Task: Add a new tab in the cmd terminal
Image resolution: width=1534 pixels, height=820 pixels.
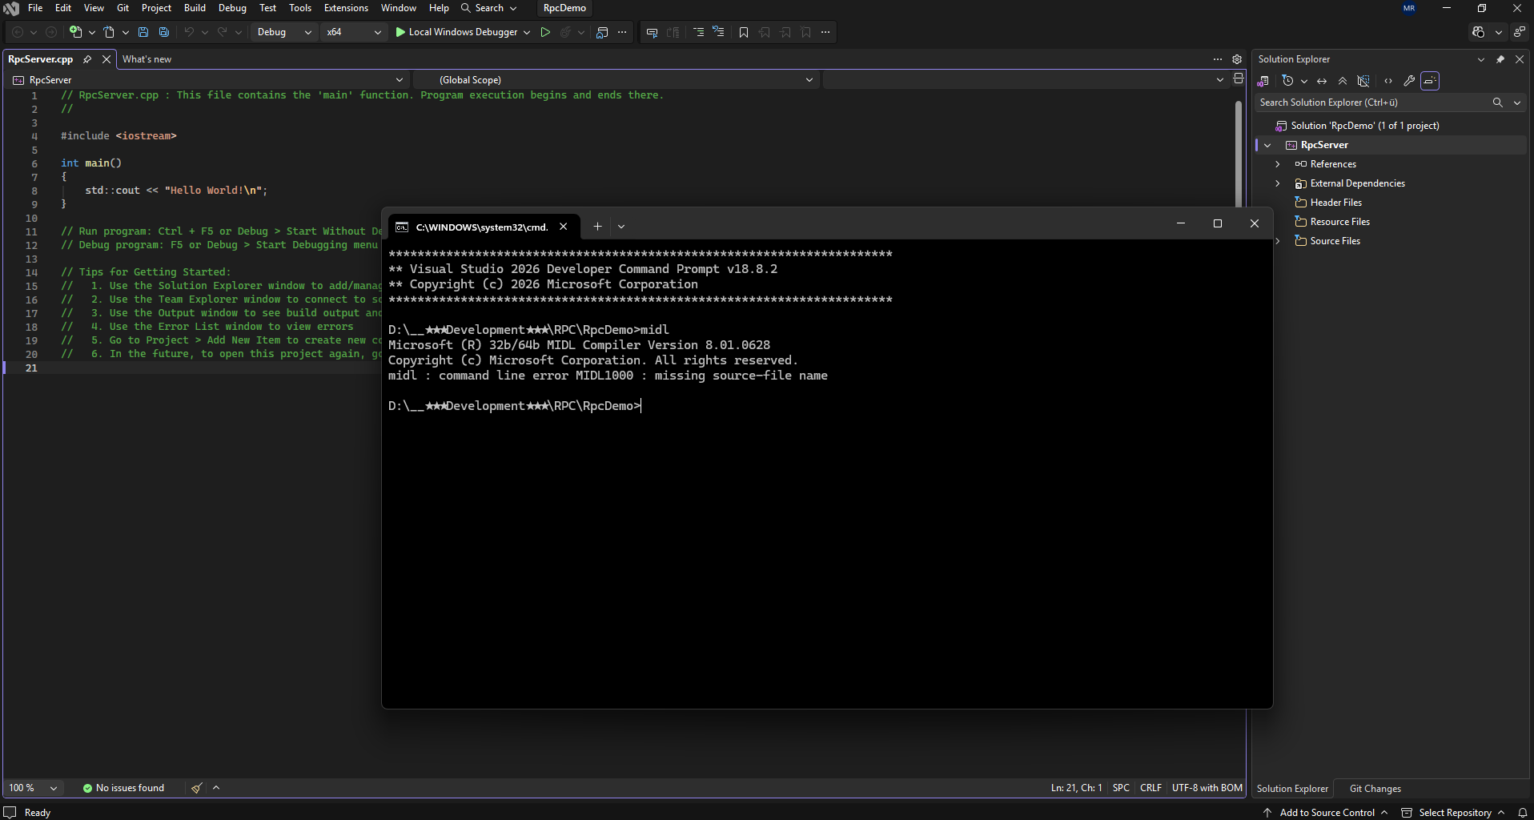Action: [597, 227]
